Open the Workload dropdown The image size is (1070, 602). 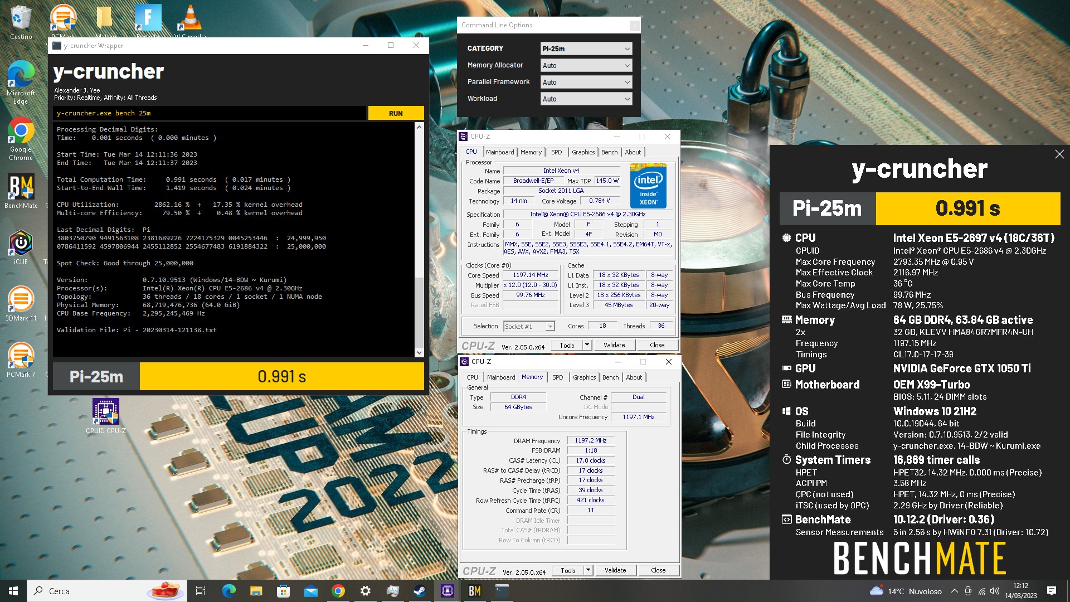(586, 99)
